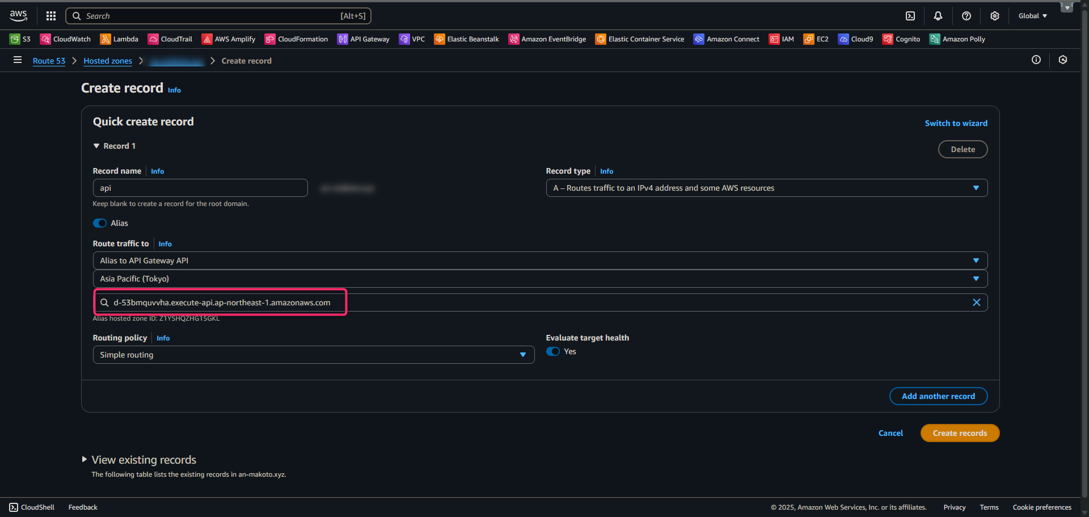Image resolution: width=1089 pixels, height=517 pixels.
Task: Open Info link for Record name
Action: [x=158, y=171]
